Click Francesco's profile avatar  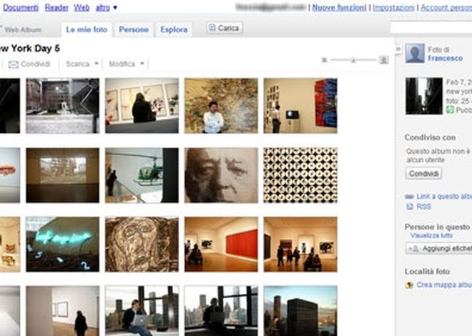tap(415, 53)
